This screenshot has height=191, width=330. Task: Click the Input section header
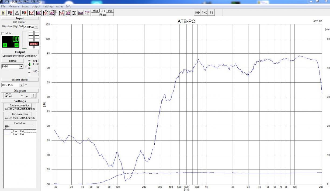tap(20, 18)
